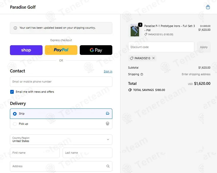The width and height of the screenshot is (217, 173).
Task: Click the delivery truck icon on Ship option
Action: point(107,114)
